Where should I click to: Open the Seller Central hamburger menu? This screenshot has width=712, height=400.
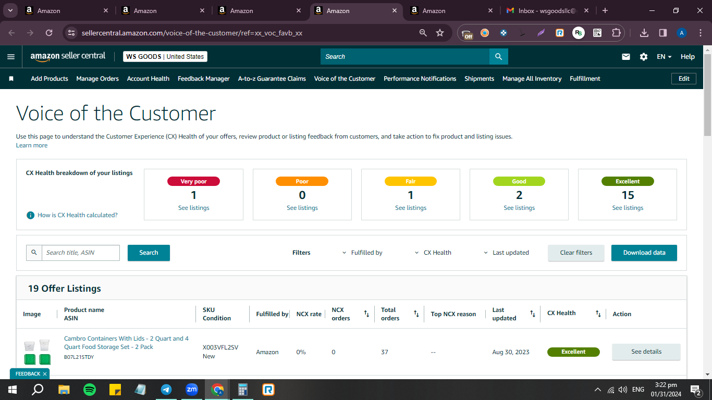(11, 57)
